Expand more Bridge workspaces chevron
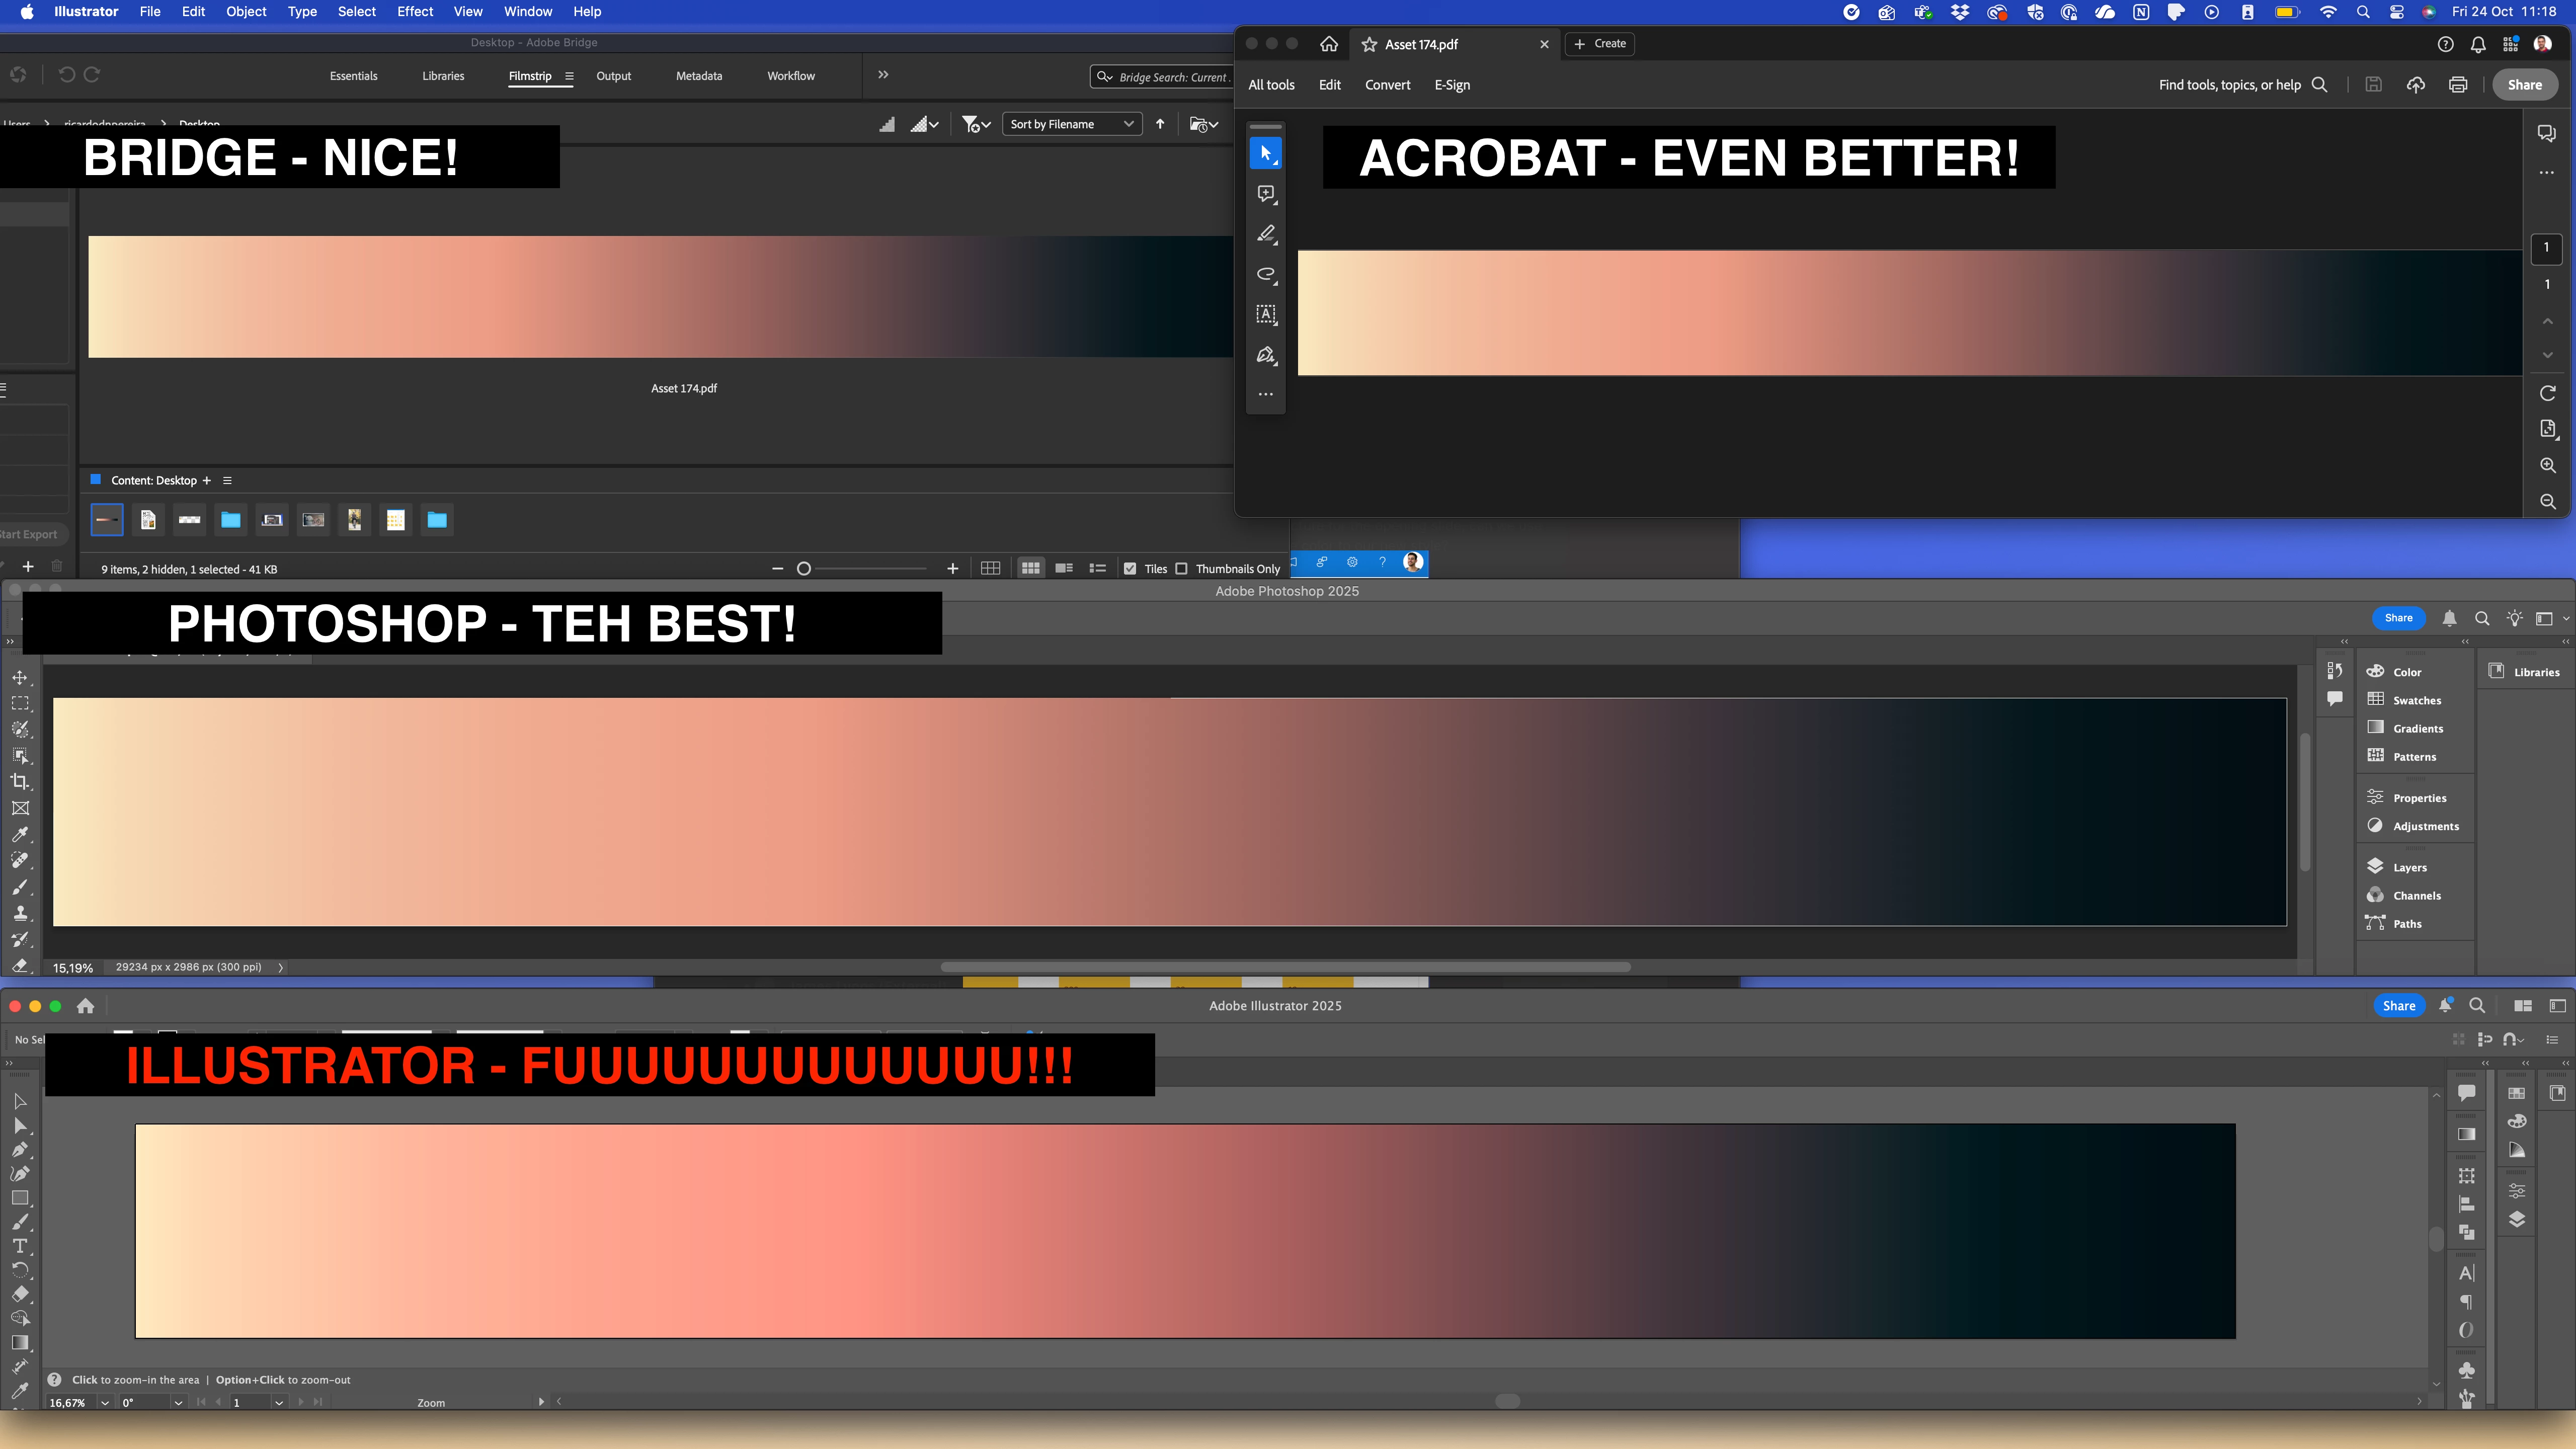 883,75
